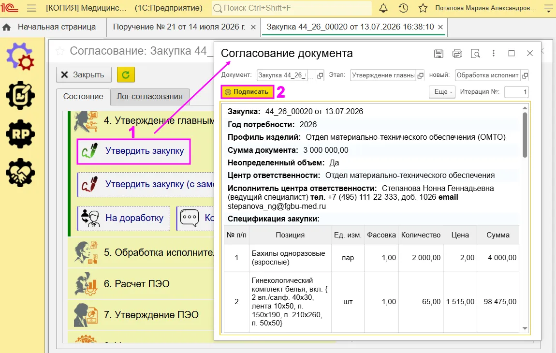This screenshot has width=556, height=353.
Task: Click the Сумма column header
Action: 498,235
